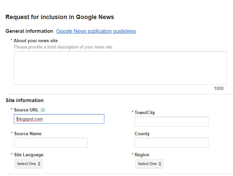Open Google News publication guidelines link

tap(96, 31)
